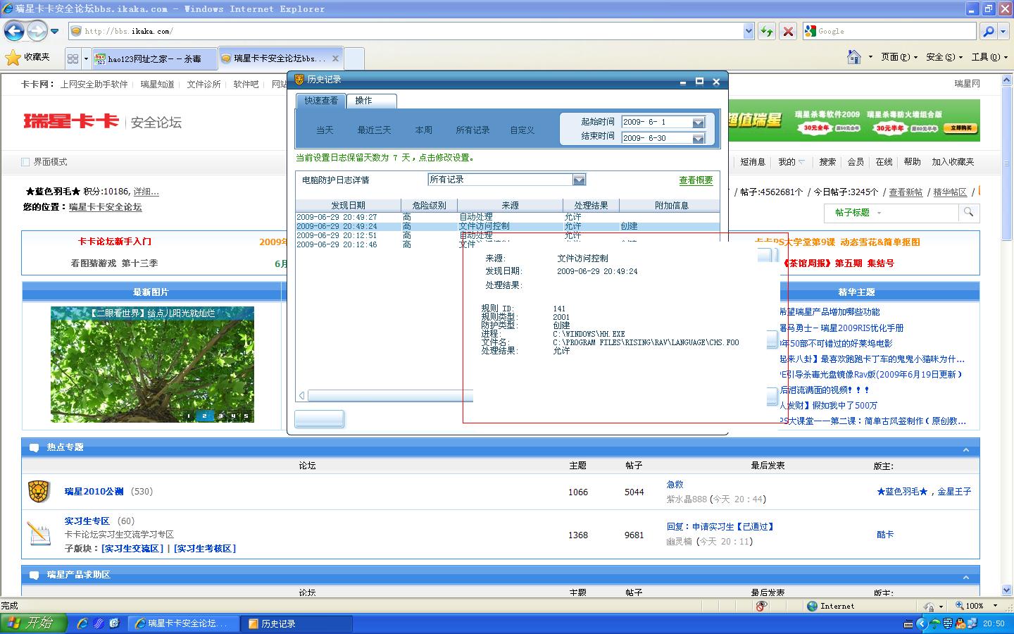Select slide 2 of the 最新图片 carousel
This screenshot has width=1014, height=634.
point(204,416)
